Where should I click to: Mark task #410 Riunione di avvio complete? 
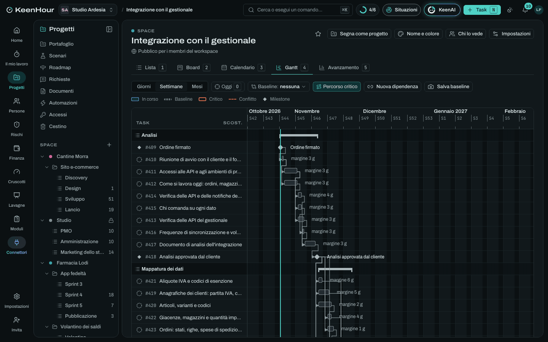(139, 160)
